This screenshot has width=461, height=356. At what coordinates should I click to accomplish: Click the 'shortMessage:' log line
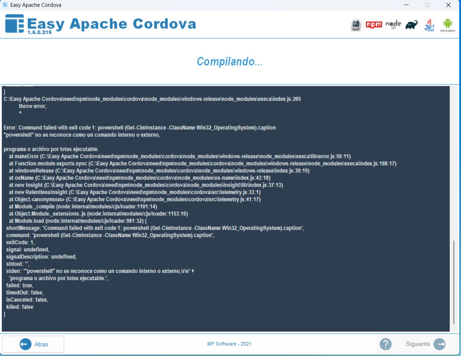pyautogui.click(x=155, y=228)
